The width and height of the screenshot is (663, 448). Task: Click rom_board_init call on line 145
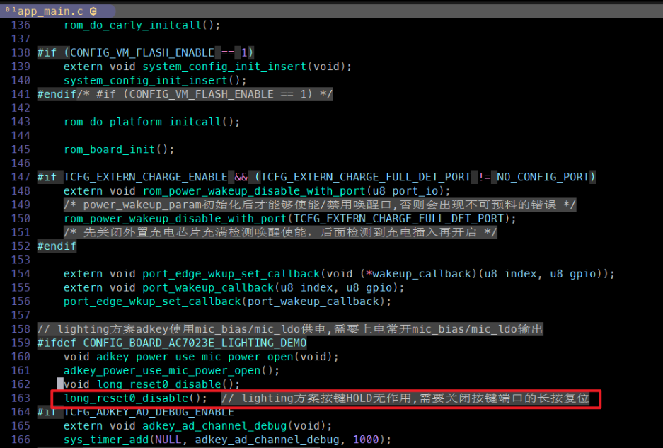(x=118, y=149)
